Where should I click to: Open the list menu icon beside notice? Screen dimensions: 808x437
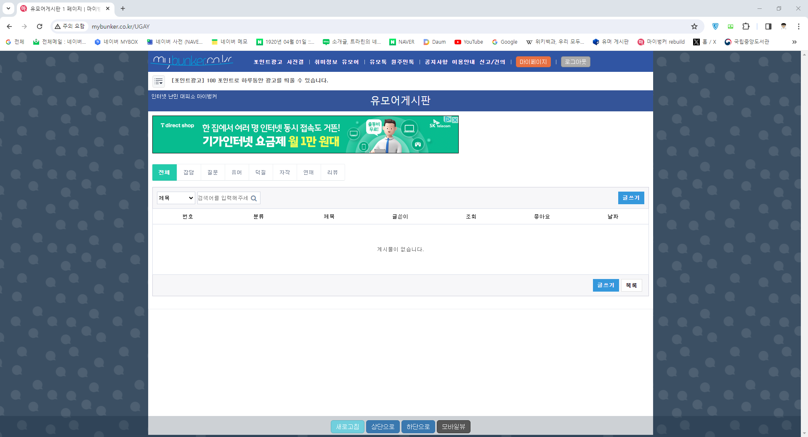159,81
